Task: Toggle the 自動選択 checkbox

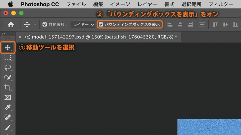Action: click(45, 24)
